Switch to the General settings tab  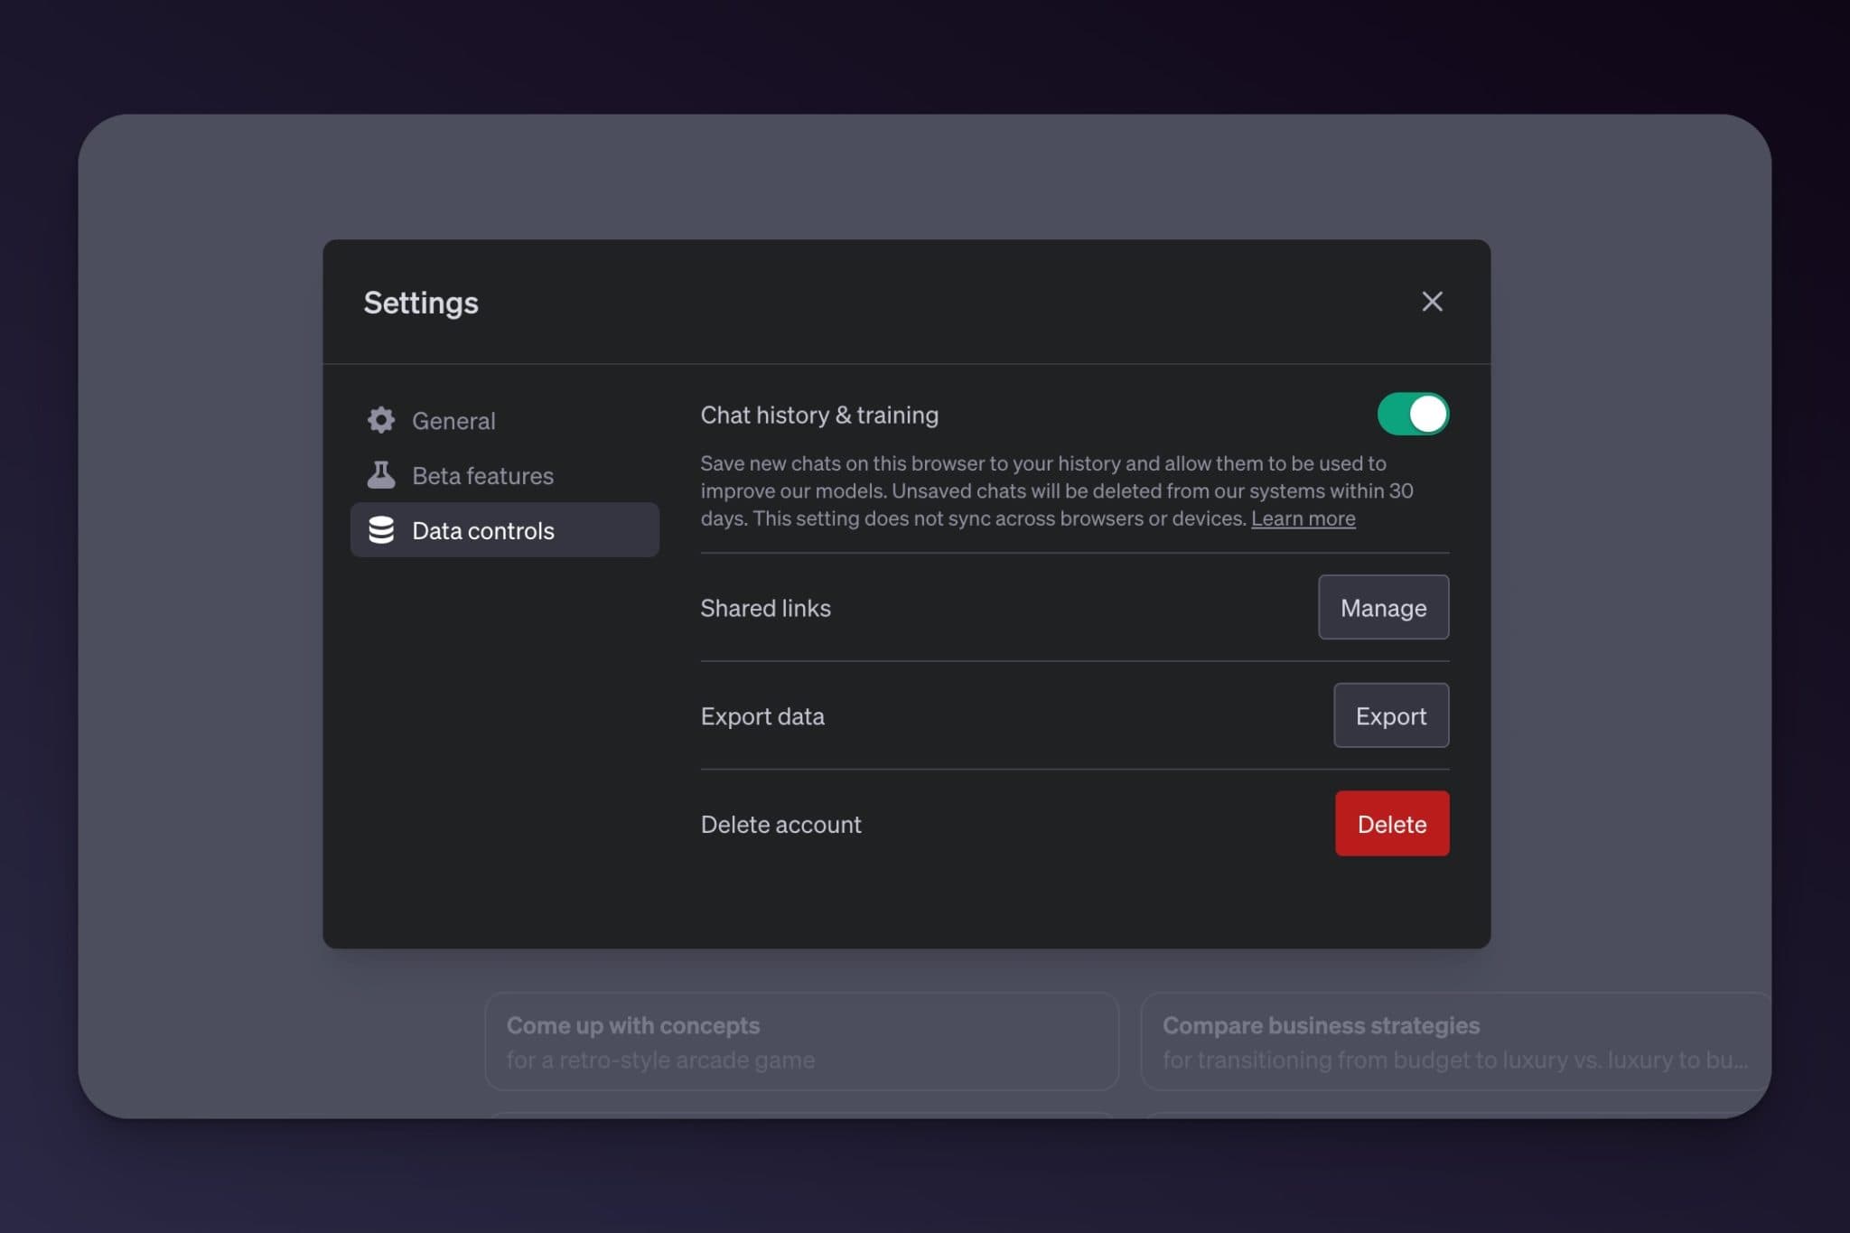453,419
